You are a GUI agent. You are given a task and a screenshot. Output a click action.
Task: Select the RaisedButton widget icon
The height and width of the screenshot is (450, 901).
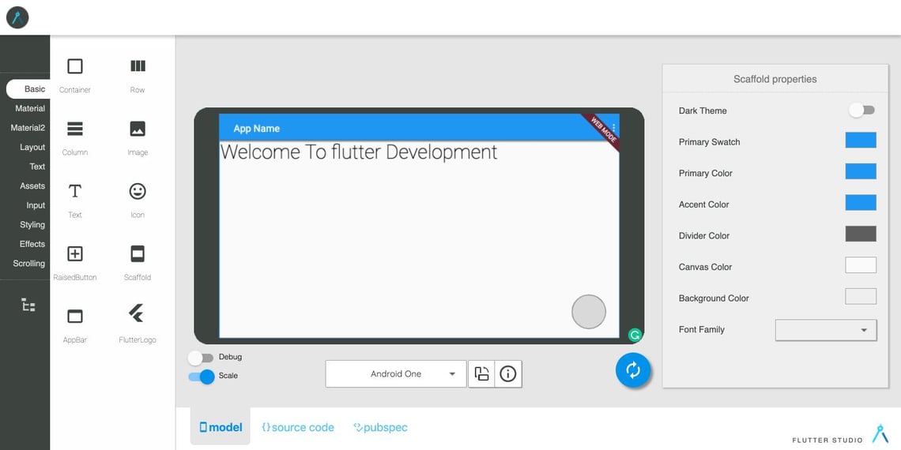(x=75, y=253)
